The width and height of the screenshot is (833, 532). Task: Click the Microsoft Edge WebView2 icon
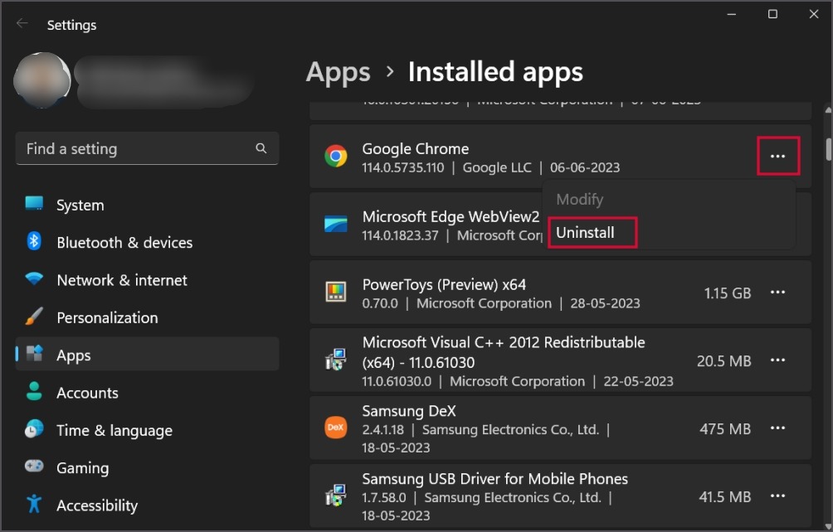(x=336, y=225)
